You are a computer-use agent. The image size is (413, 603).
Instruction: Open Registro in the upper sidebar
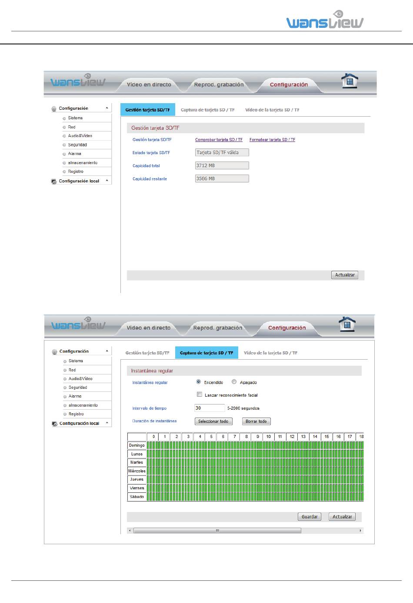(76, 172)
